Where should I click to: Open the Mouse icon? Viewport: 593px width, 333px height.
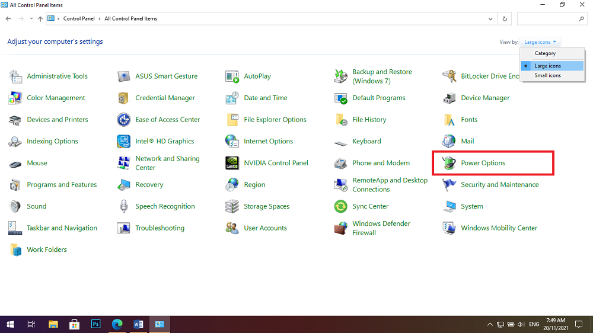click(x=15, y=164)
